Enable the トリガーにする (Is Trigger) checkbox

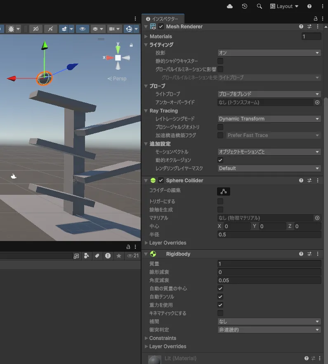click(220, 201)
